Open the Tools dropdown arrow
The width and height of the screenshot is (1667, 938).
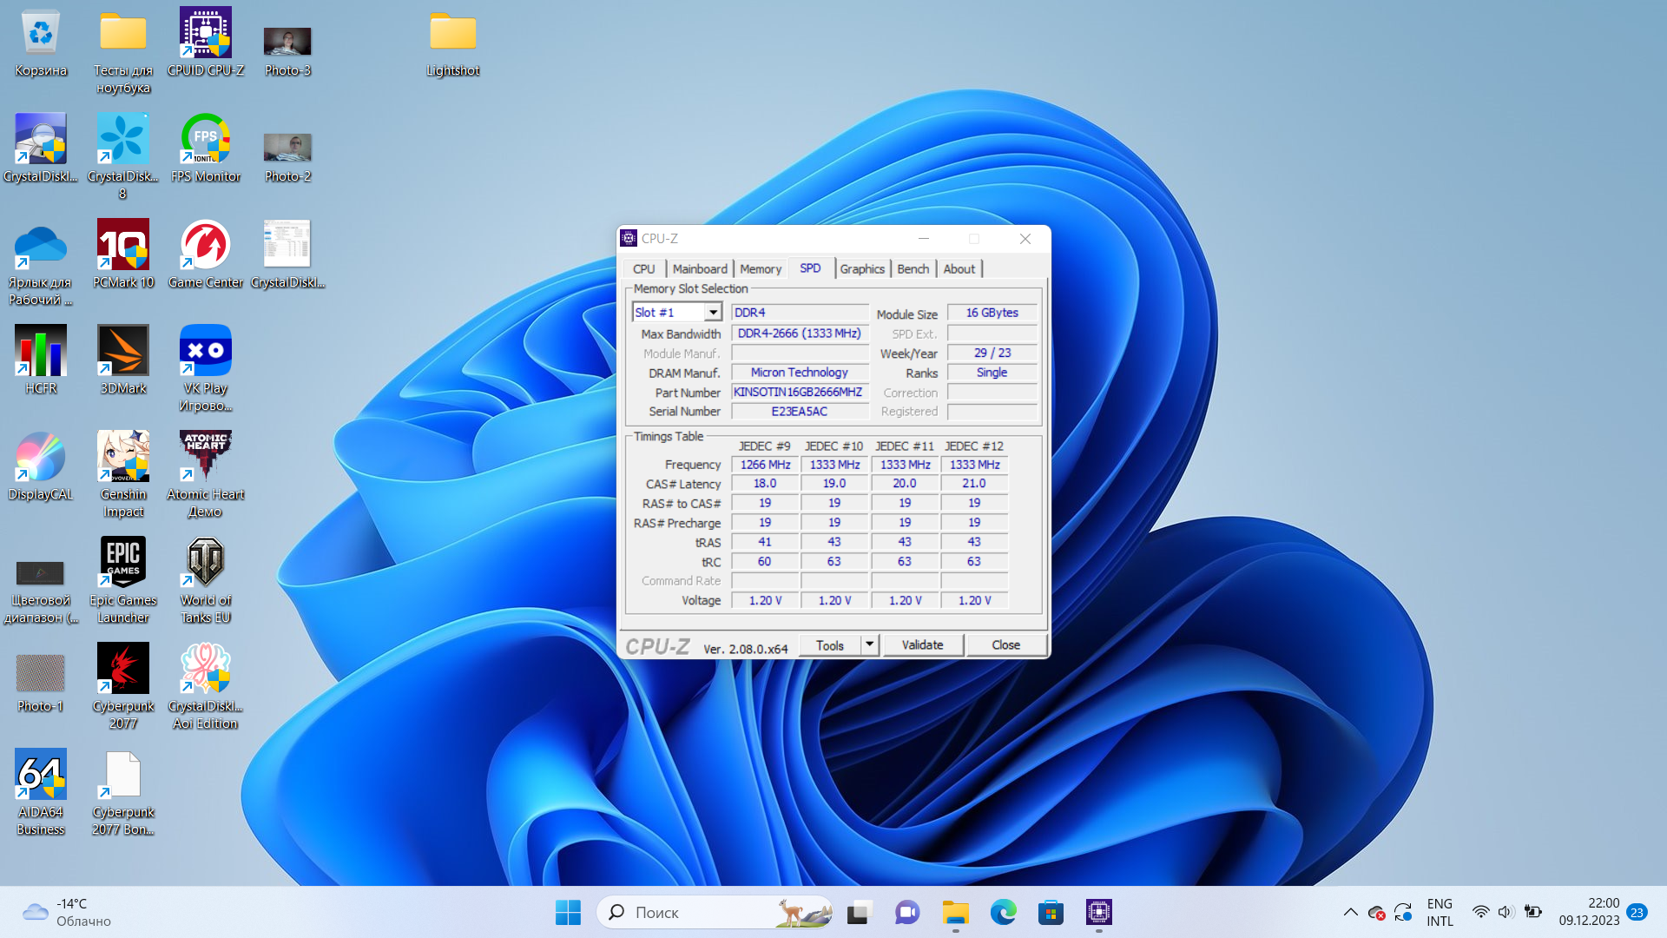(869, 644)
